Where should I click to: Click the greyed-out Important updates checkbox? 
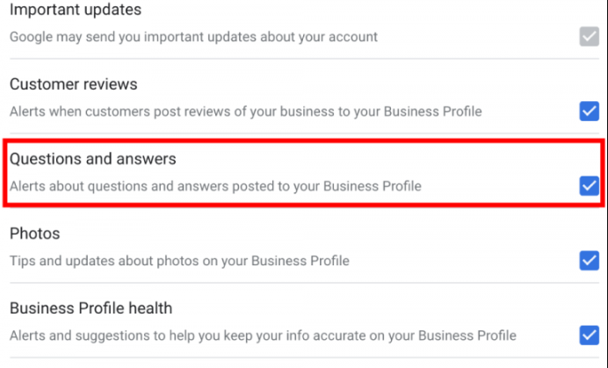click(x=589, y=37)
